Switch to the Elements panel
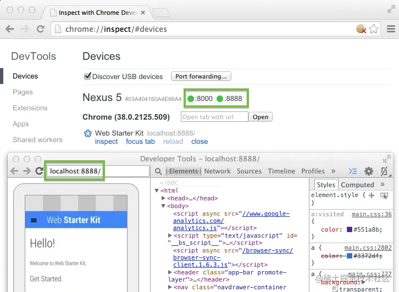 [x=184, y=171]
